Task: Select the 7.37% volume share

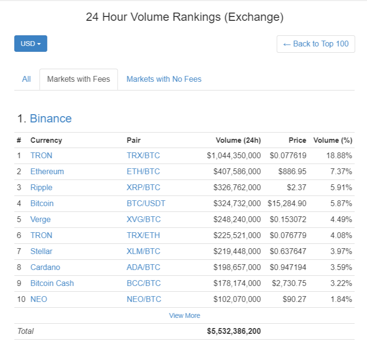Action: click(341, 171)
